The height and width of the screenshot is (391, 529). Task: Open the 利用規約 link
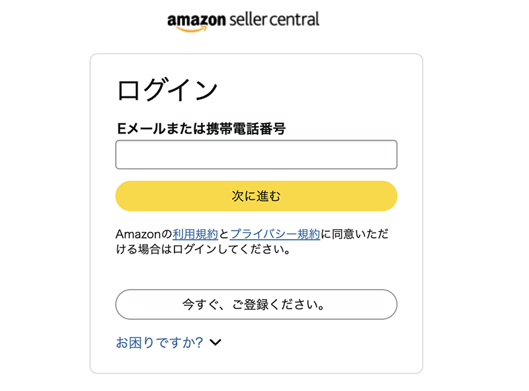(195, 234)
